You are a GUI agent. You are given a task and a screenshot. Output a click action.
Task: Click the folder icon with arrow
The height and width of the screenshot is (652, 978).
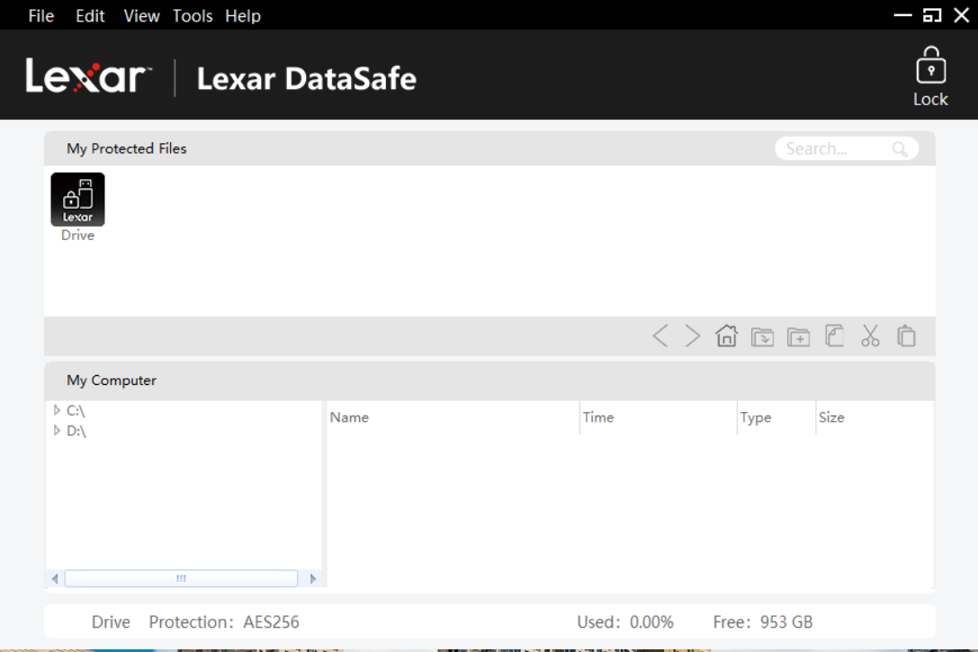(x=762, y=336)
